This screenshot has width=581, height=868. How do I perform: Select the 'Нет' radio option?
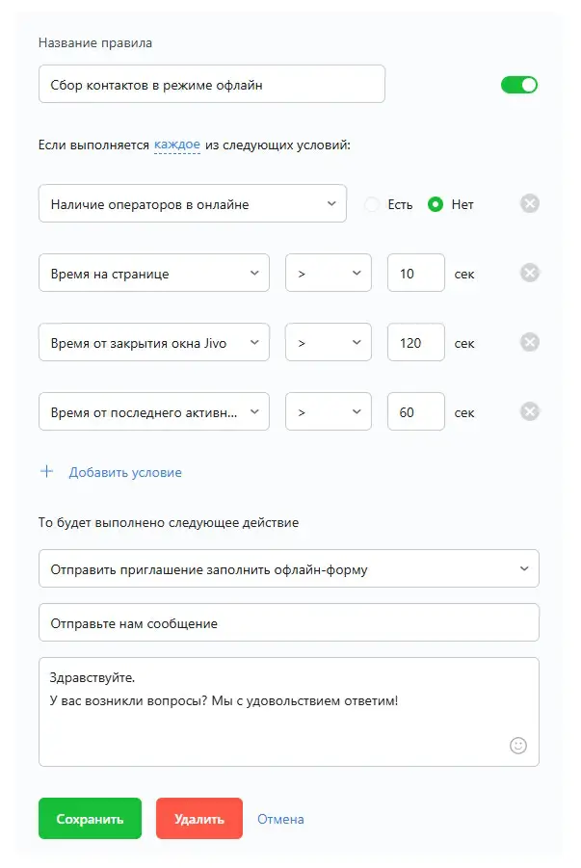pos(436,204)
